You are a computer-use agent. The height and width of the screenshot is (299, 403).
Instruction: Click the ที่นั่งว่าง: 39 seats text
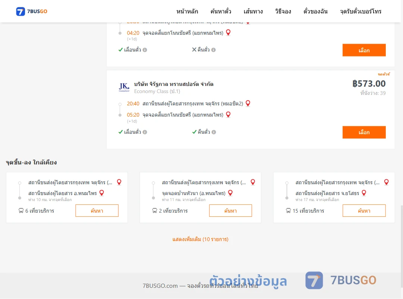pyautogui.click(x=373, y=93)
